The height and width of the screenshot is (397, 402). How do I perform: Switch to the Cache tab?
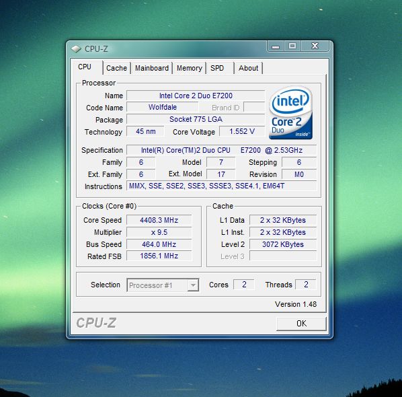pos(117,68)
